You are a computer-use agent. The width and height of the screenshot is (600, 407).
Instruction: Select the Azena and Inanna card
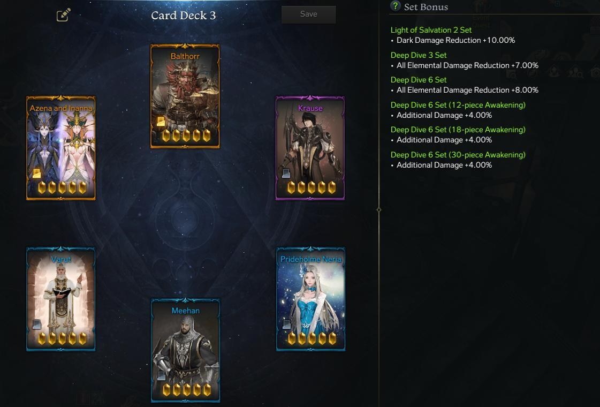point(61,148)
